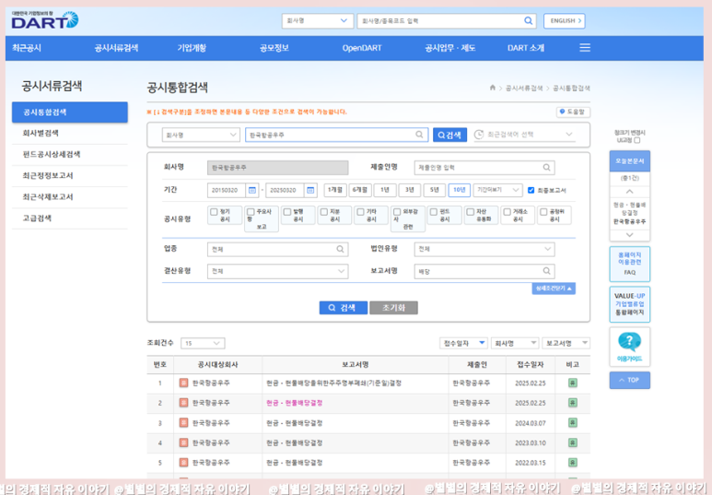
Task: Click the red market icon in result row 4
Action: point(183,442)
